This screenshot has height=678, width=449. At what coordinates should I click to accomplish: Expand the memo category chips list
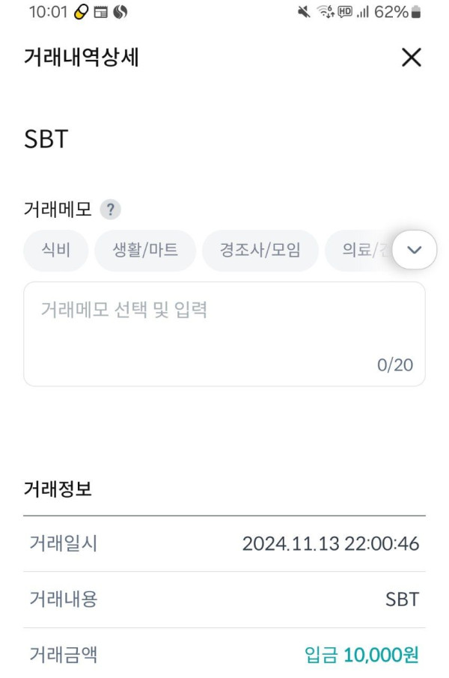coord(414,250)
